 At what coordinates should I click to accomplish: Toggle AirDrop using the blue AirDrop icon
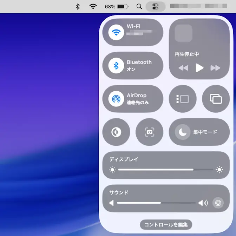pyautogui.click(x=116, y=99)
